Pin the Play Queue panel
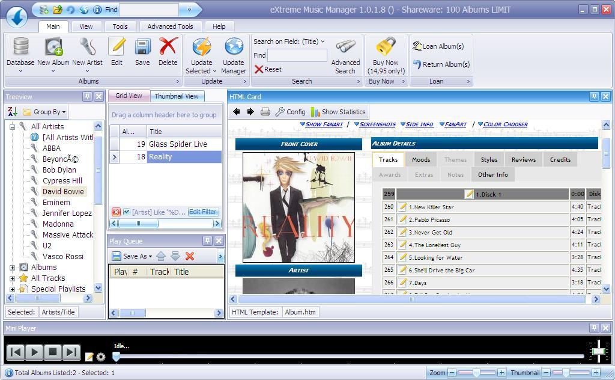Viewport: 615px width, 380px height. click(x=208, y=241)
